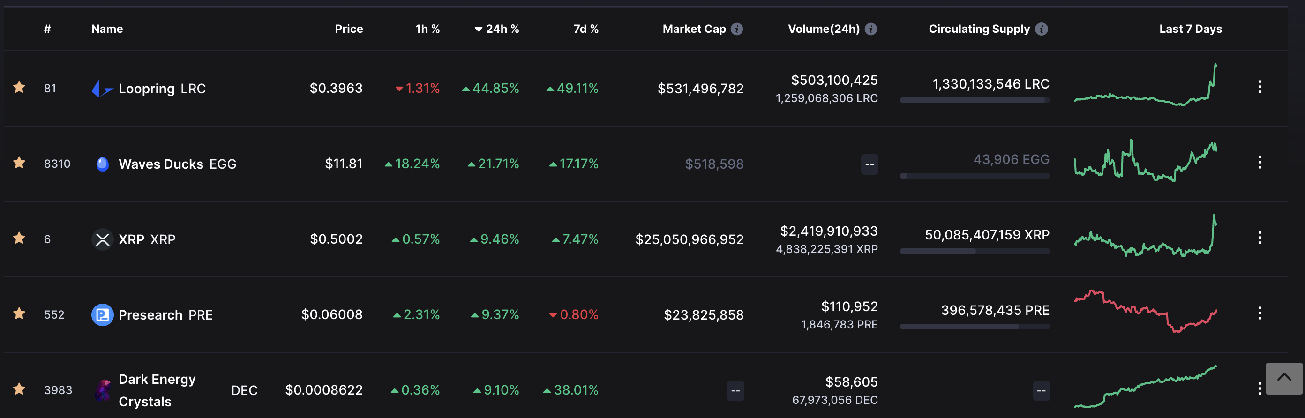The width and height of the screenshot is (1305, 418).
Task: Expand the Presearch row options menu
Action: (1260, 313)
